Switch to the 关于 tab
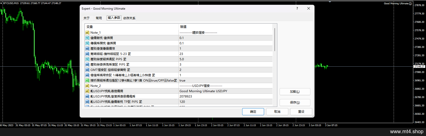 point(87,18)
